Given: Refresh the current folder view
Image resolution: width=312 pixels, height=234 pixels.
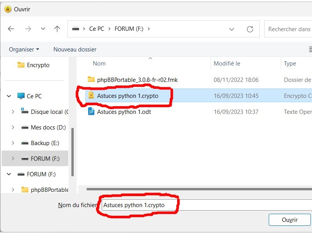Looking at the screenshot, I should pyautogui.click(x=250, y=29).
